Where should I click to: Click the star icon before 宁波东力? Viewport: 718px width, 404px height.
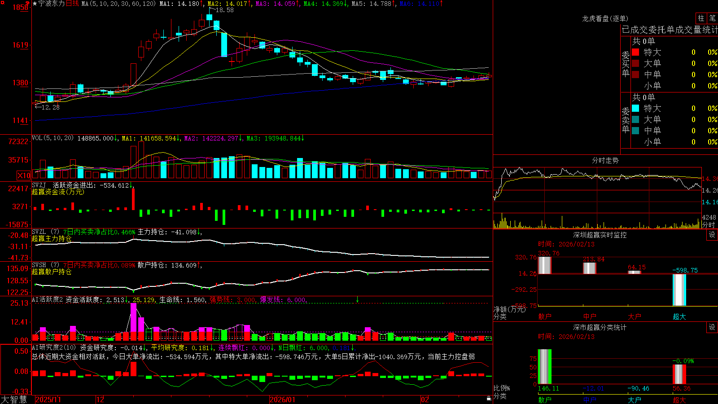(35, 4)
